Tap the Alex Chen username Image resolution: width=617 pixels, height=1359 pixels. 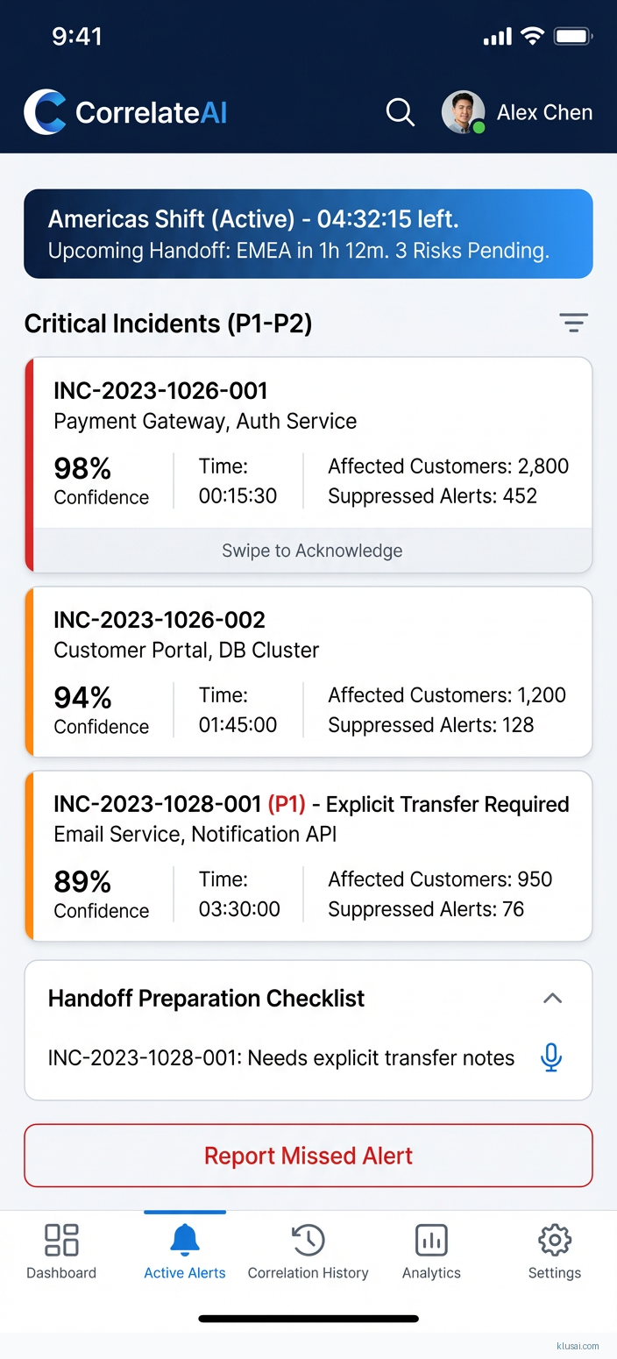(544, 112)
